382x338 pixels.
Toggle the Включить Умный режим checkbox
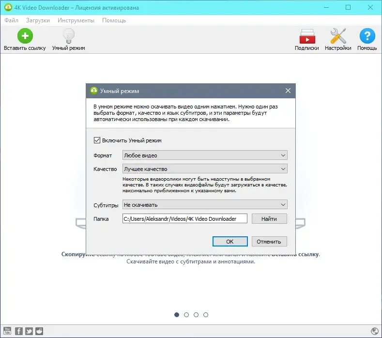(97, 140)
